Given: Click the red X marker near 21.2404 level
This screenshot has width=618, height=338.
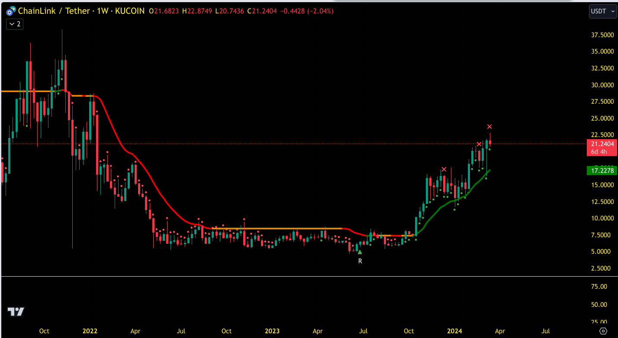Looking at the screenshot, I should 479,144.
